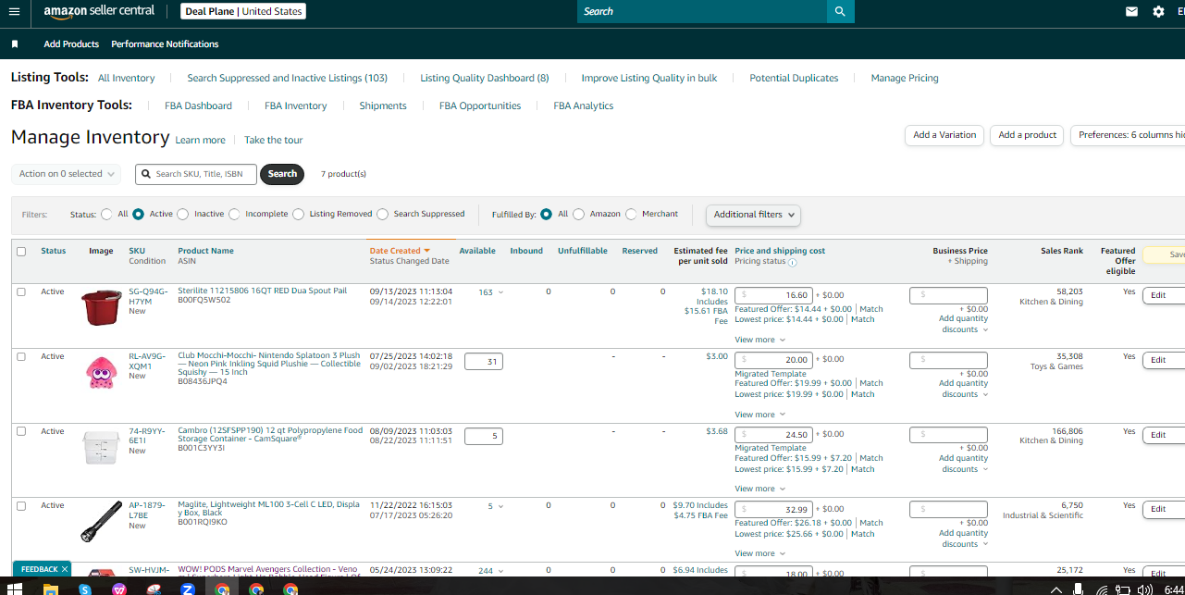Open the Windows Start menu
Screen dimensions: 1185x595
click(x=14, y=589)
